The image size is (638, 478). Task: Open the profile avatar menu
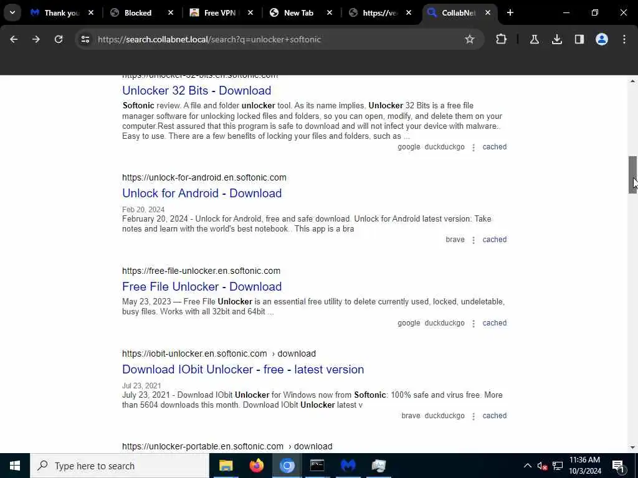[602, 39]
